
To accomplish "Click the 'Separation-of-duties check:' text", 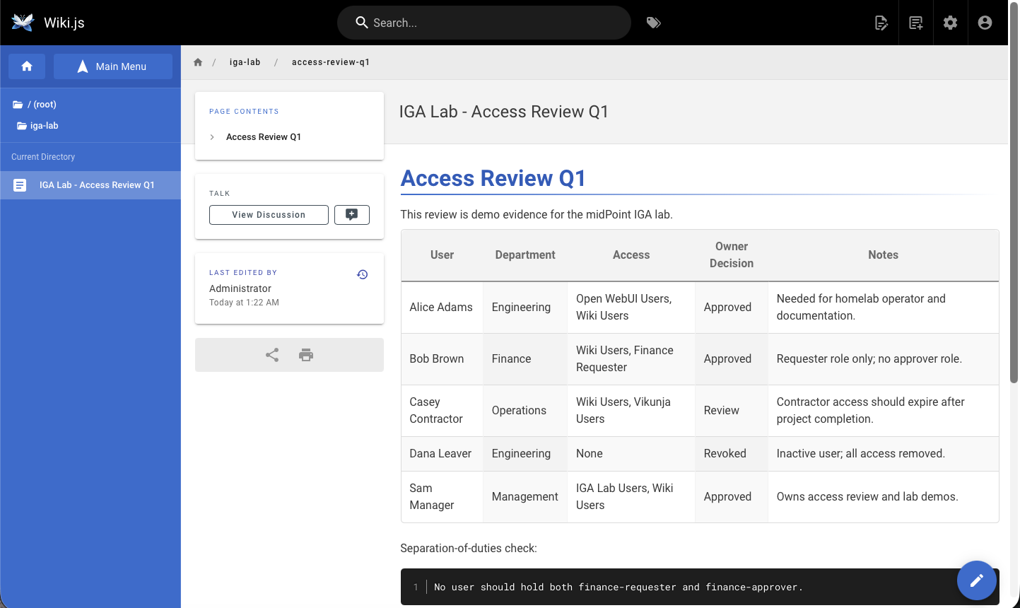I will tap(469, 549).
